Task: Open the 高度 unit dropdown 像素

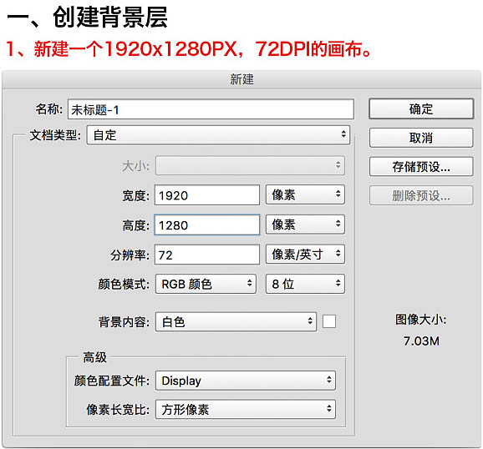Action: (x=305, y=224)
